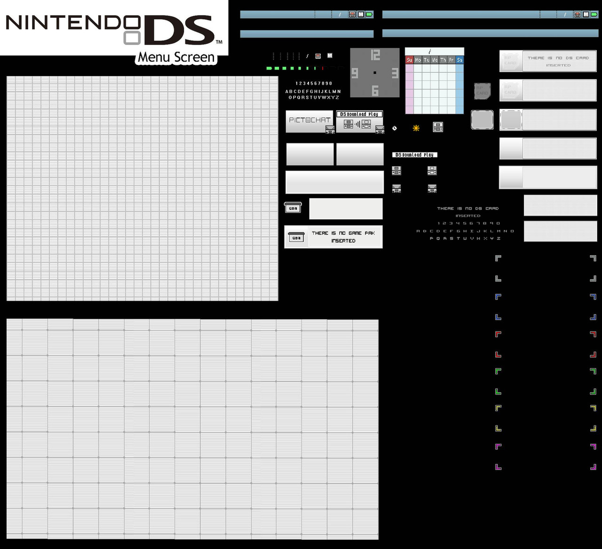This screenshot has height=549, width=602.
Task: Click the blue bottom-right corner bracket
Action: click(593, 317)
